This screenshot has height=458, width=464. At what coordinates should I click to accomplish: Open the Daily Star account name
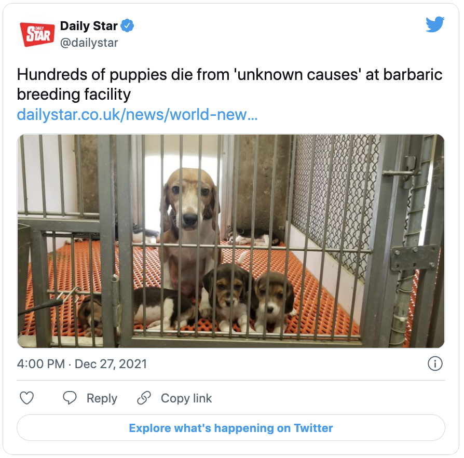click(x=89, y=26)
